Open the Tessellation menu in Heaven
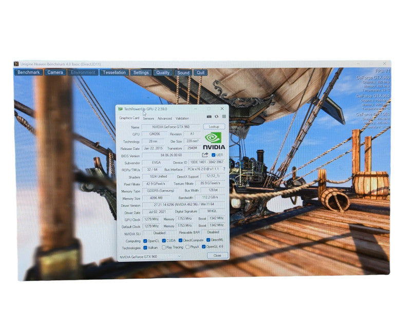411x309 pixels. pos(114,72)
